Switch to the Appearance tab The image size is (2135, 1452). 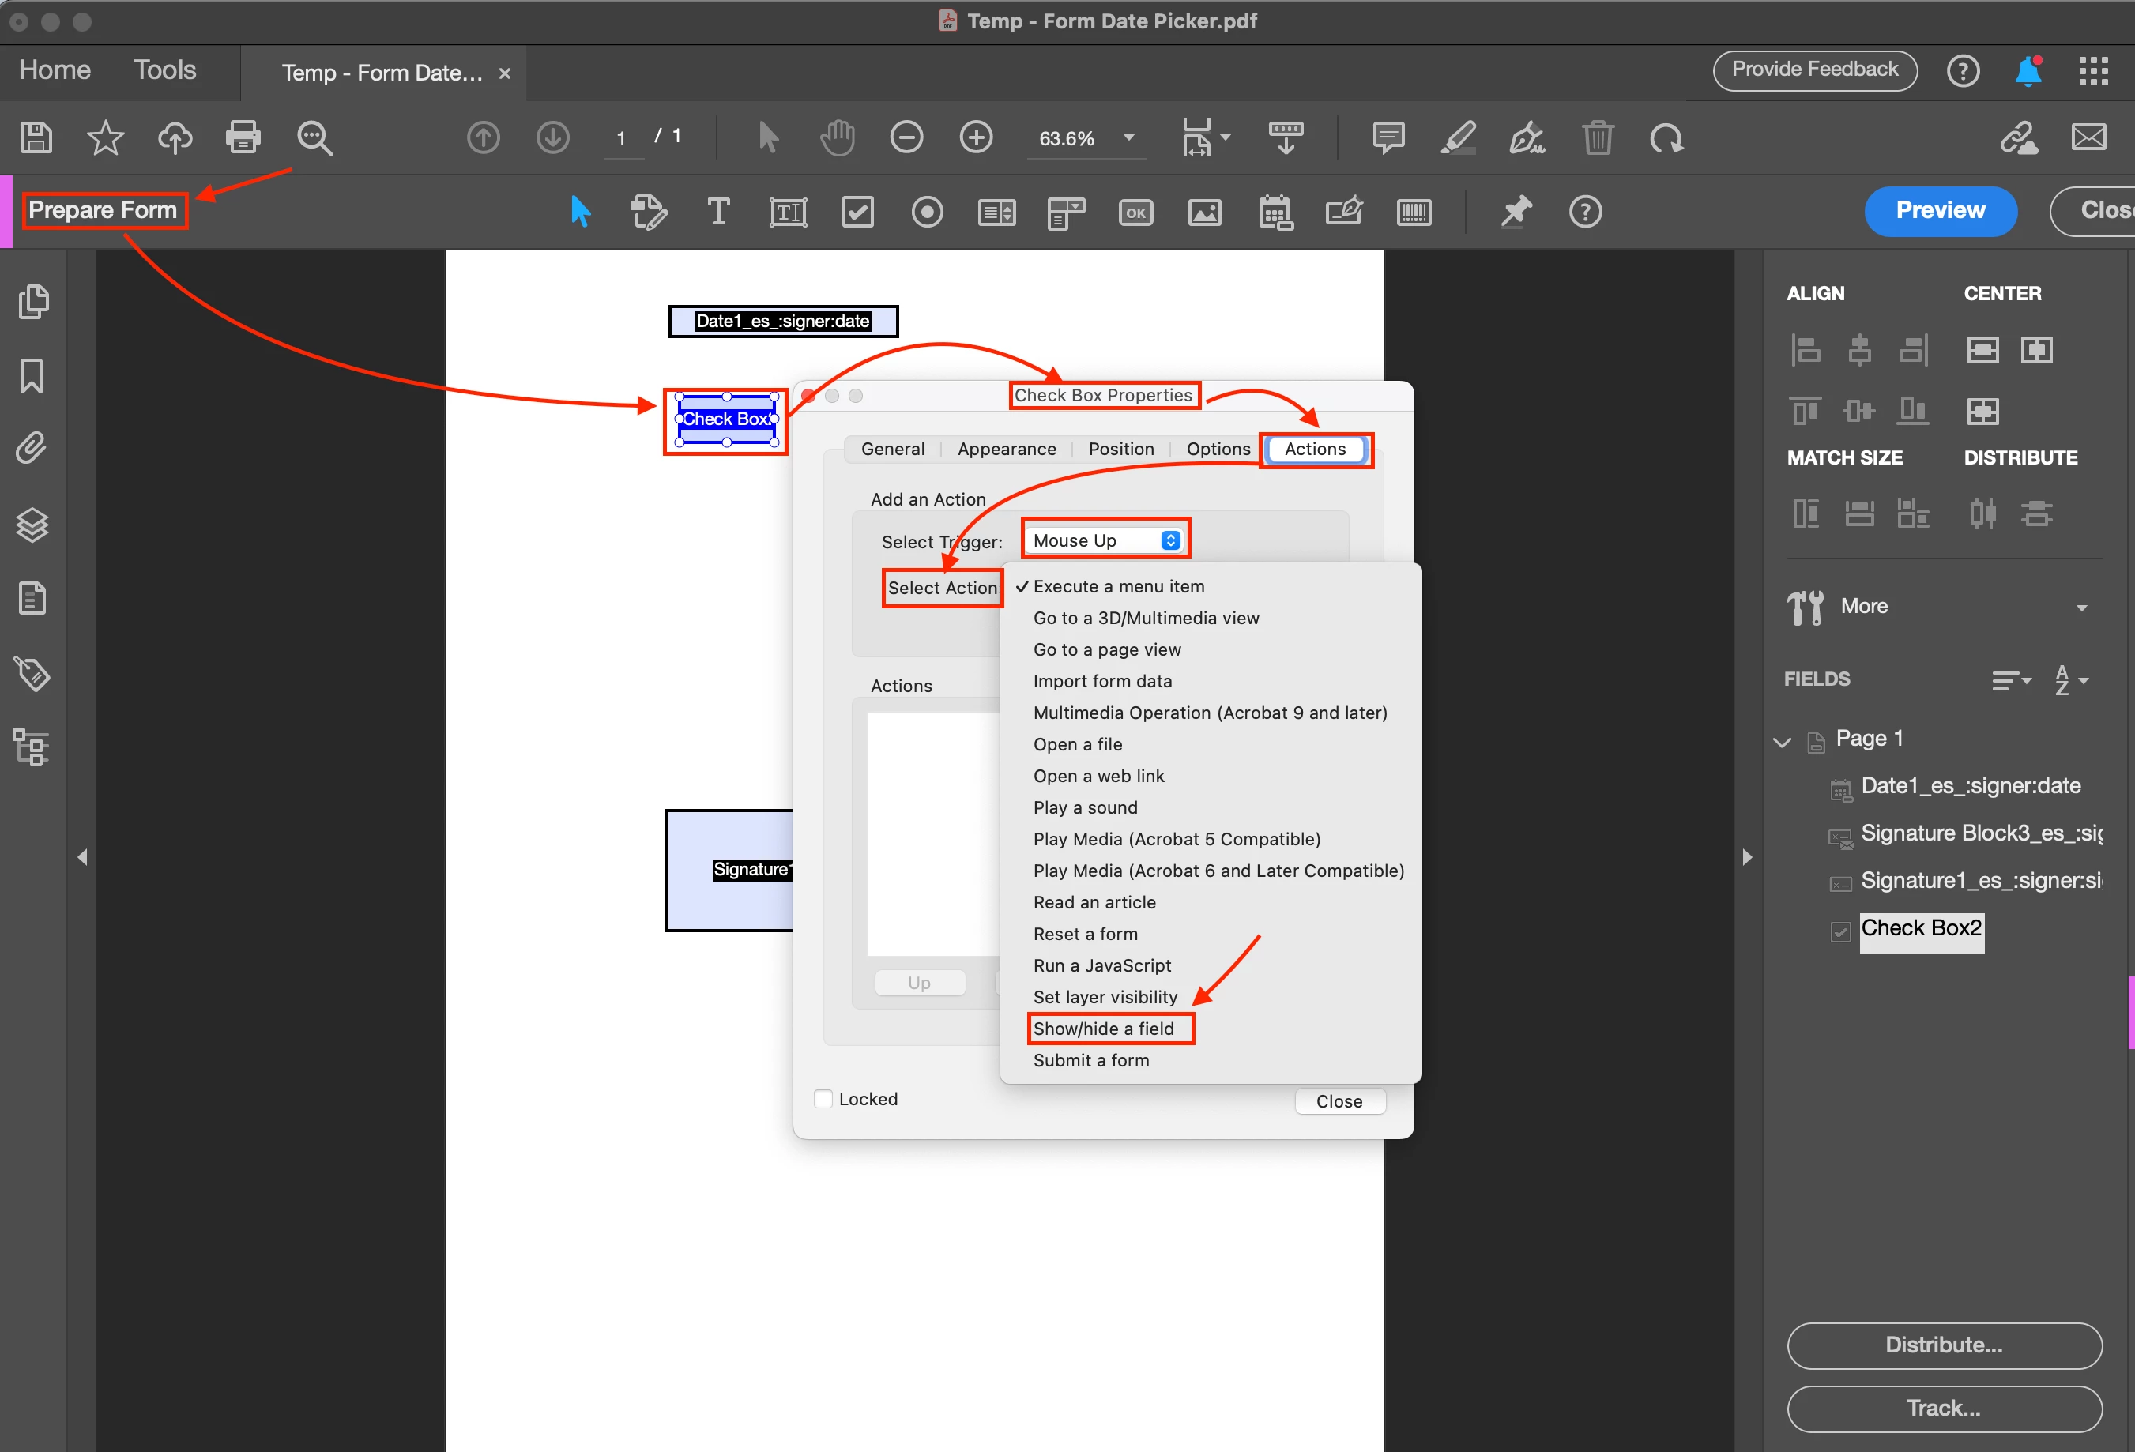(1006, 449)
